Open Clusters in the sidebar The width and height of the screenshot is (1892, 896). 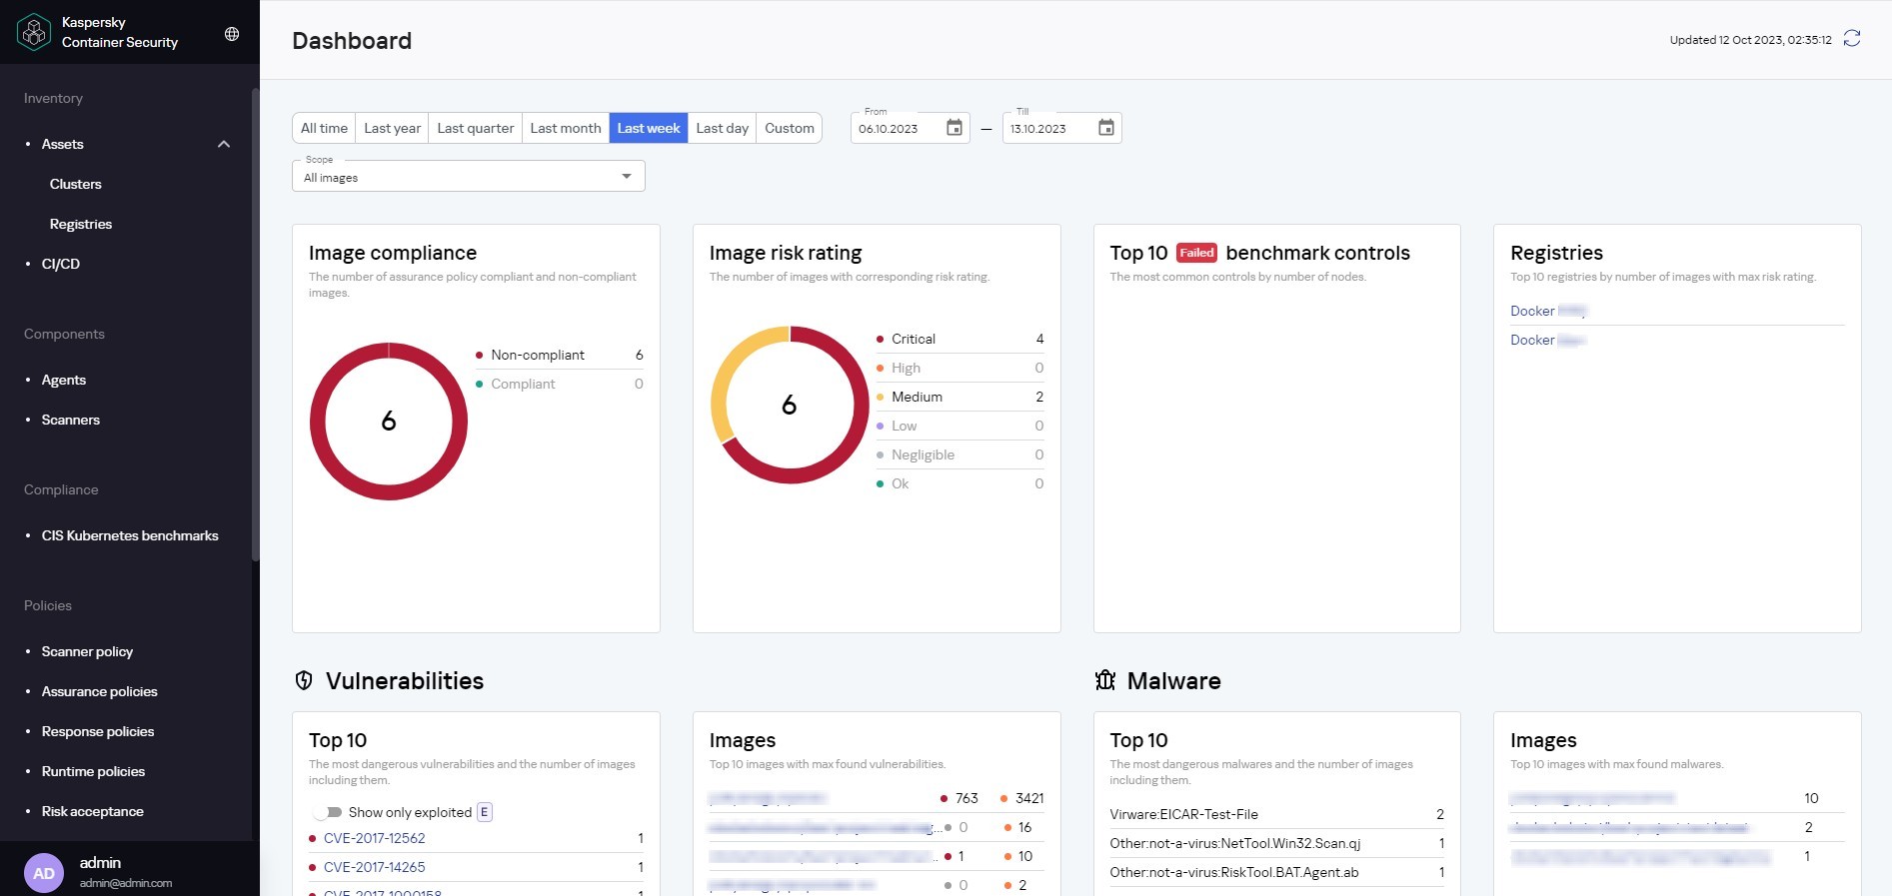coord(76,184)
